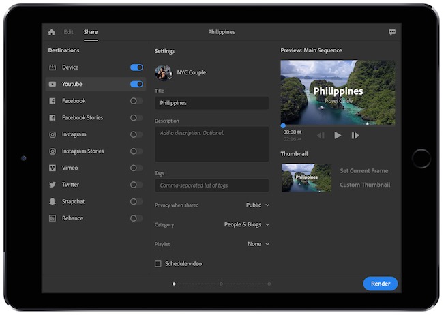Click the NYC Couple account avatar

click(163, 72)
